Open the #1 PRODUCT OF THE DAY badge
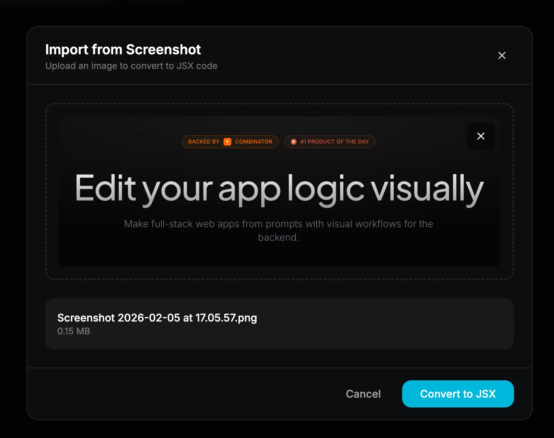 point(329,141)
